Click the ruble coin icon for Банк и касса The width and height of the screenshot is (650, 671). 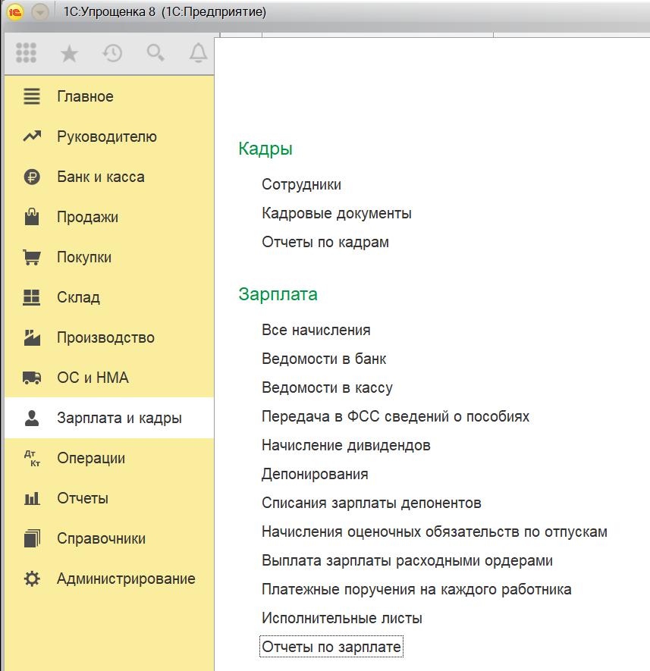point(32,177)
